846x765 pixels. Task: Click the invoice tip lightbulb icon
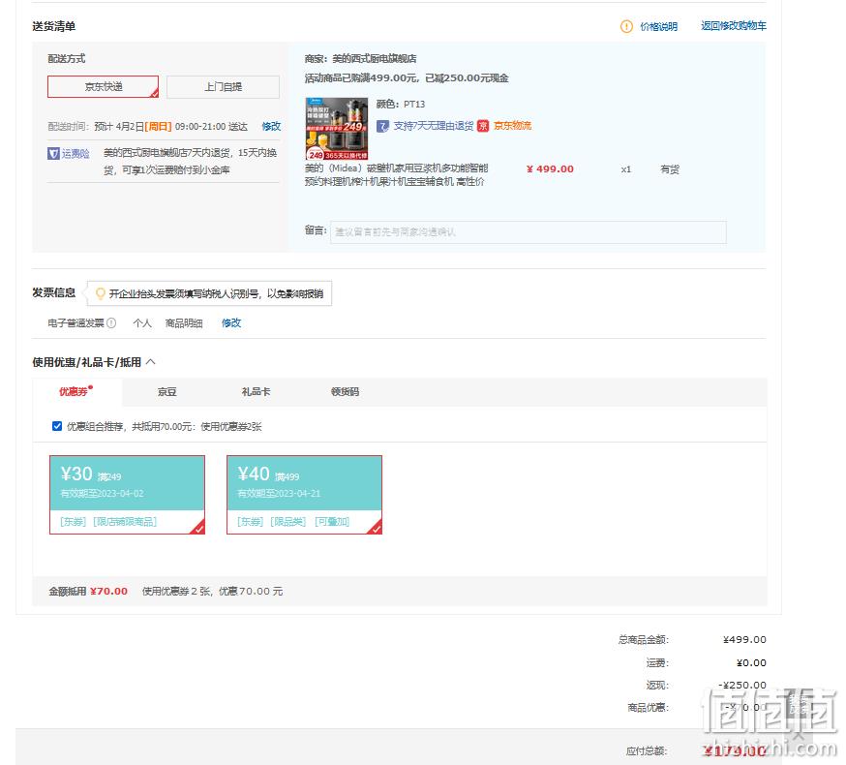coord(100,293)
